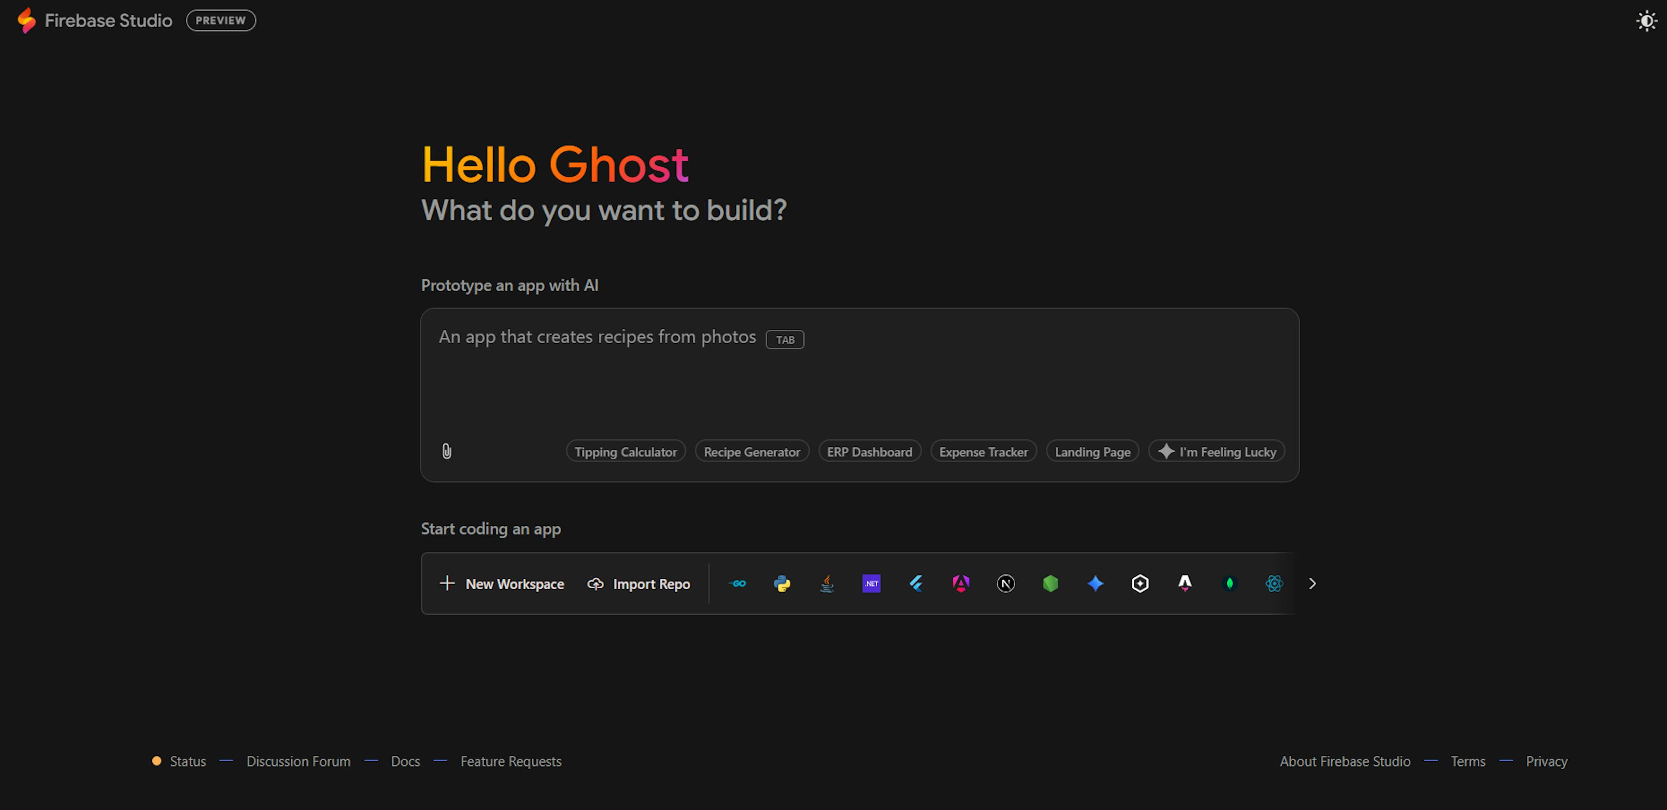Click Import Repo

click(x=639, y=584)
